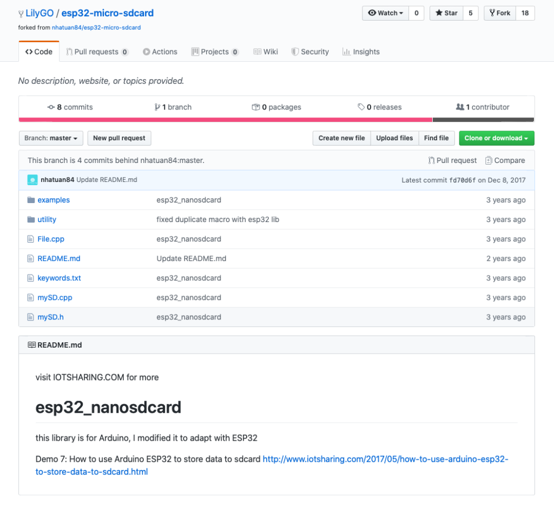Fork the repository

click(x=499, y=13)
